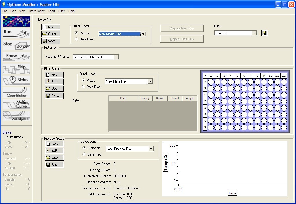
Task: Maximize the Opticon Monitor window
Action: point(285,5)
